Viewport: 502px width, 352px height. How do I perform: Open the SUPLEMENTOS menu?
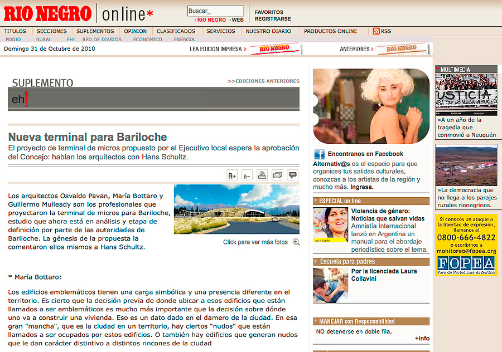click(95, 31)
